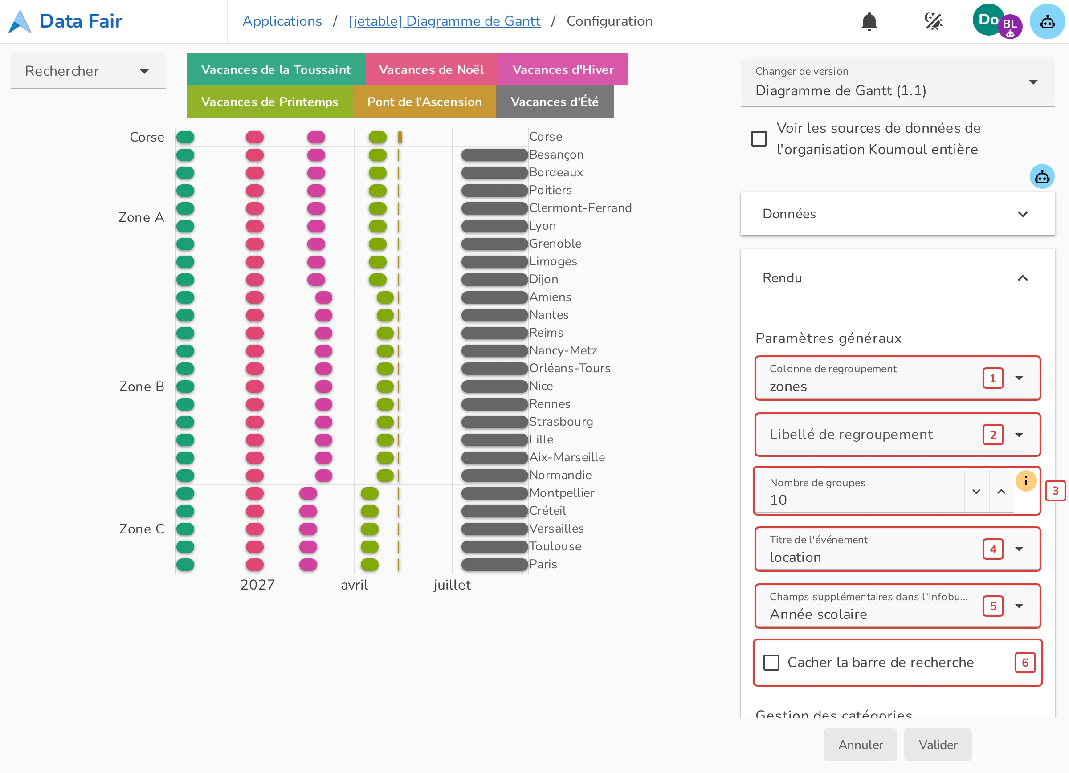This screenshot has height=773, width=1069.
Task: Click the Zone B group label
Action: [141, 386]
